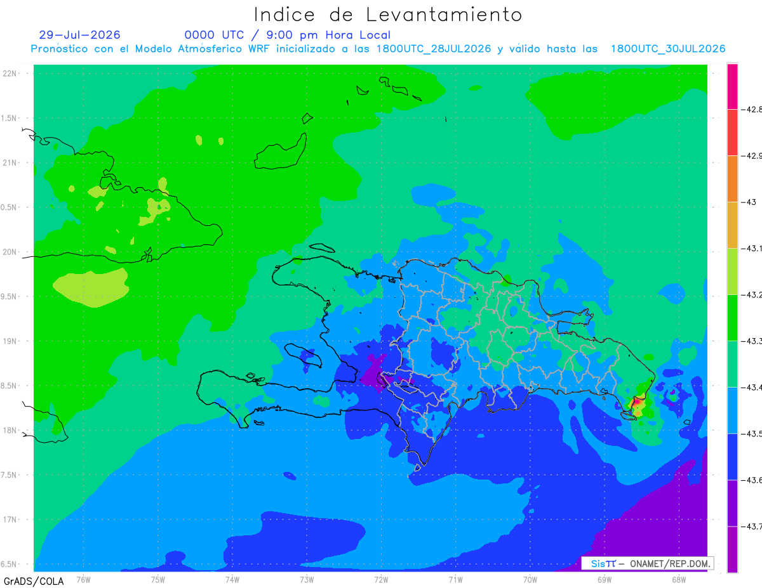
Task: Click the longitude label '69W'
Action: tap(605, 579)
